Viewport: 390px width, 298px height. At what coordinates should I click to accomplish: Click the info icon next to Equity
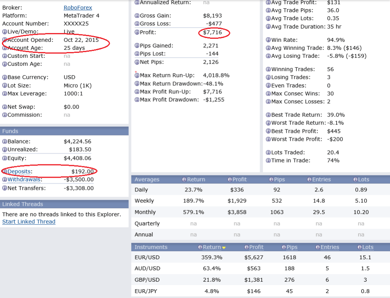pyautogui.click(x=5, y=158)
